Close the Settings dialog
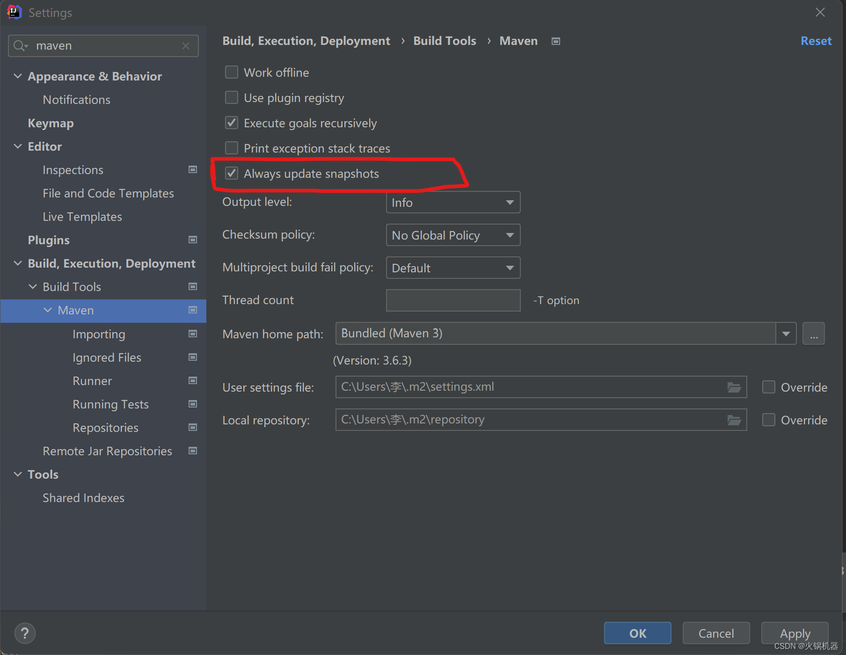 (x=820, y=12)
